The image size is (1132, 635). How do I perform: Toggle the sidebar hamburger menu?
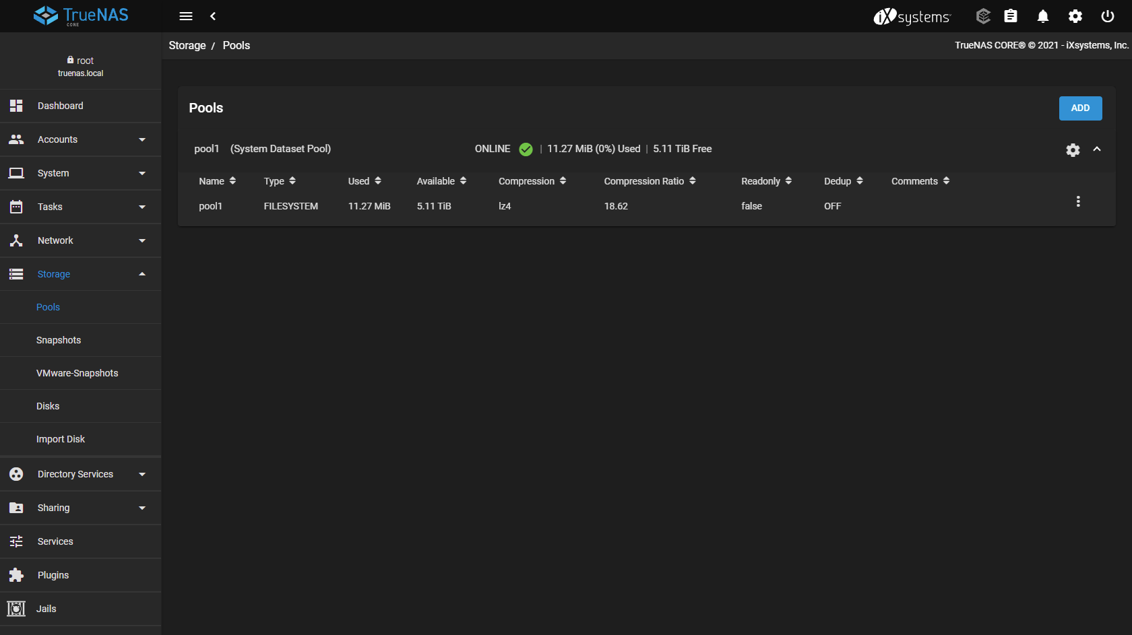[x=186, y=16]
